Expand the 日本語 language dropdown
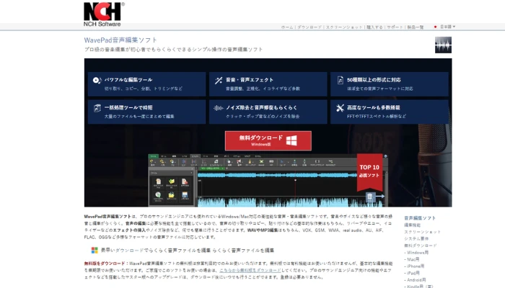This screenshot has height=288, width=505. 448,27
